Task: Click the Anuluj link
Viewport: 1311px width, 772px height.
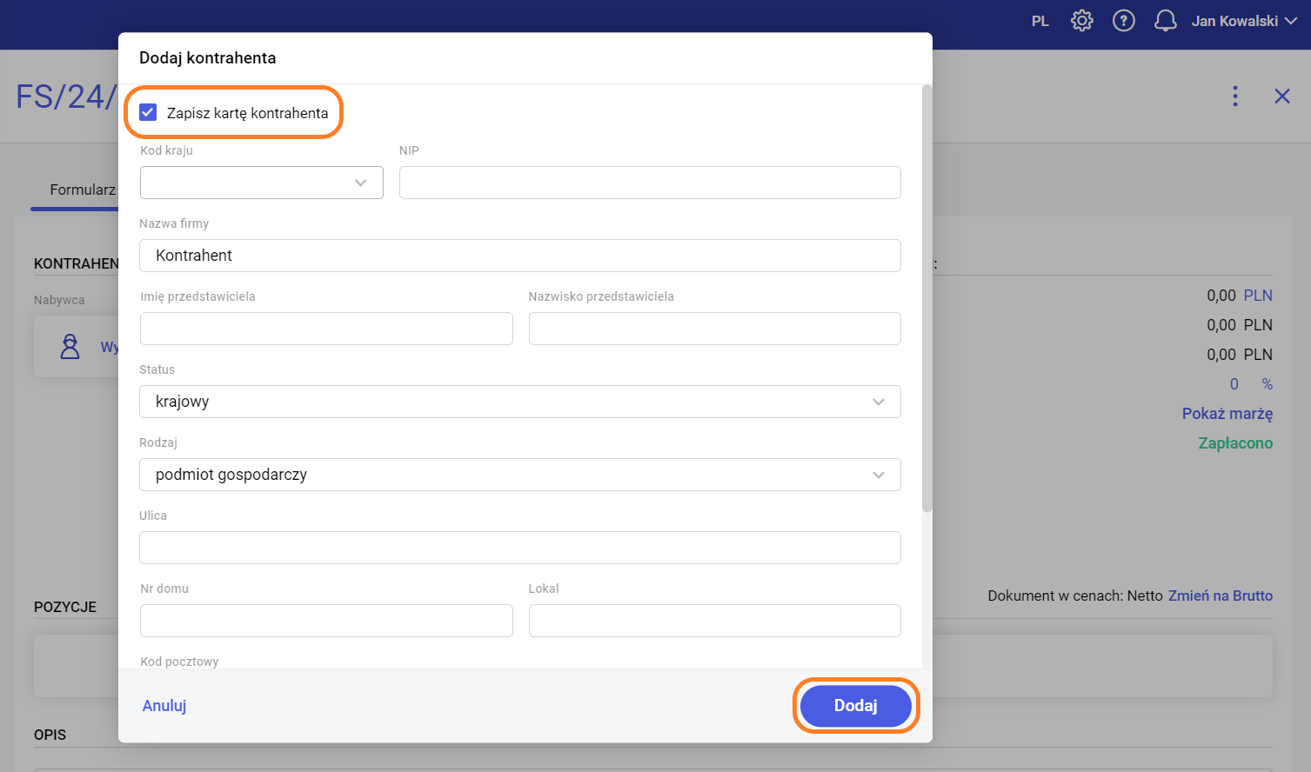Action: point(164,705)
